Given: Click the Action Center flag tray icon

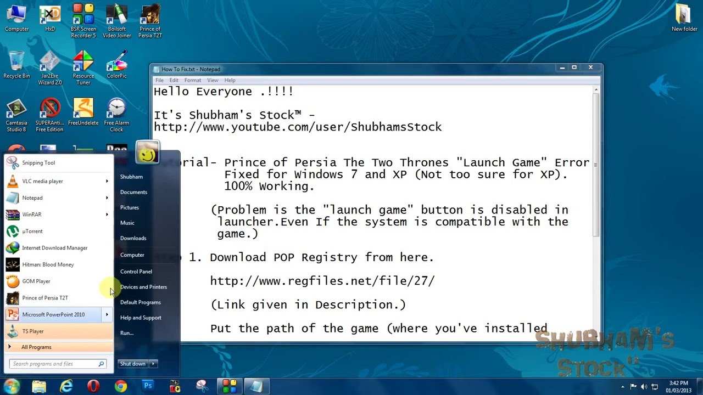Looking at the screenshot, I should (x=633, y=387).
